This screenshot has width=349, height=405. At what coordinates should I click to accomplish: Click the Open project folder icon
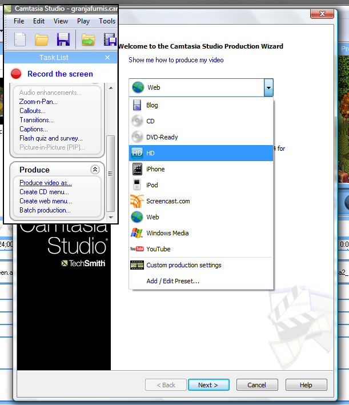(x=42, y=39)
